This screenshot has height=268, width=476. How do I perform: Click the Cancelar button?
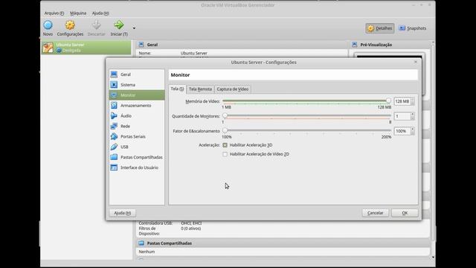pos(375,213)
